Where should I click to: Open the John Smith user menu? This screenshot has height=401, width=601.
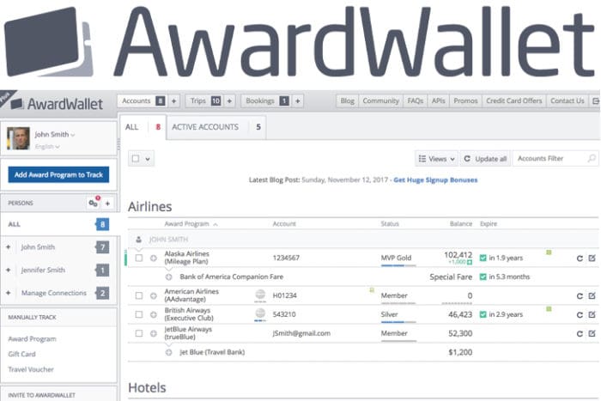tap(55, 134)
